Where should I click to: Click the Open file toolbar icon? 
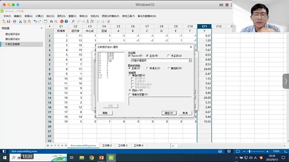4,21
